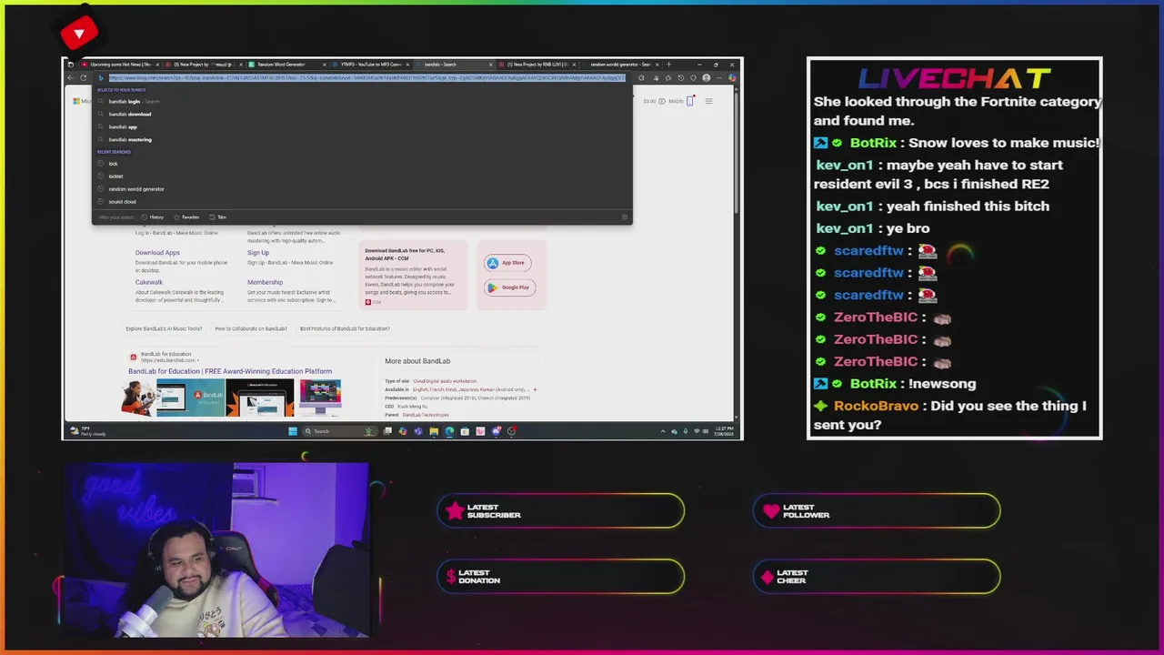The width and height of the screenshot is (1164, 655).
Task: Open the Copilot icon in browser toolbar
Action: click(x=732, y=77)
